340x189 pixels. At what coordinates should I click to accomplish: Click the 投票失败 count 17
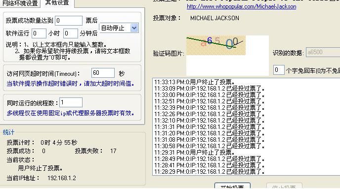(x=113, y=151)
